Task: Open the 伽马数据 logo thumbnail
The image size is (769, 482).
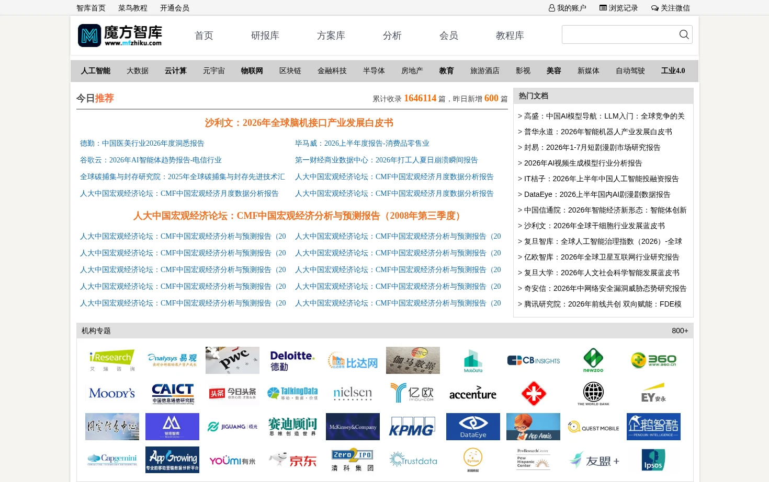Action: click(x=413, y=360)
